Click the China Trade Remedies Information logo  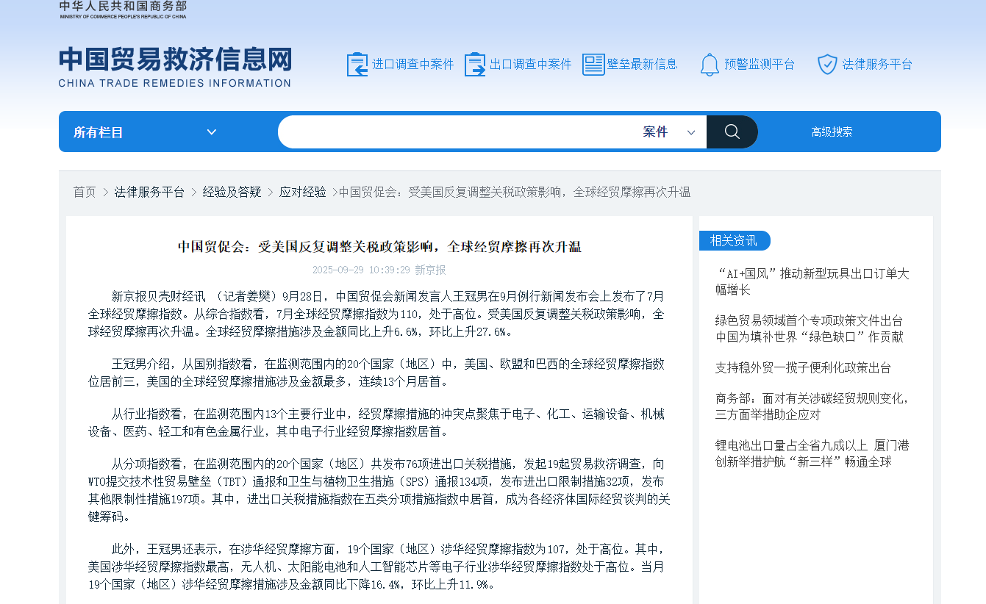175,67
